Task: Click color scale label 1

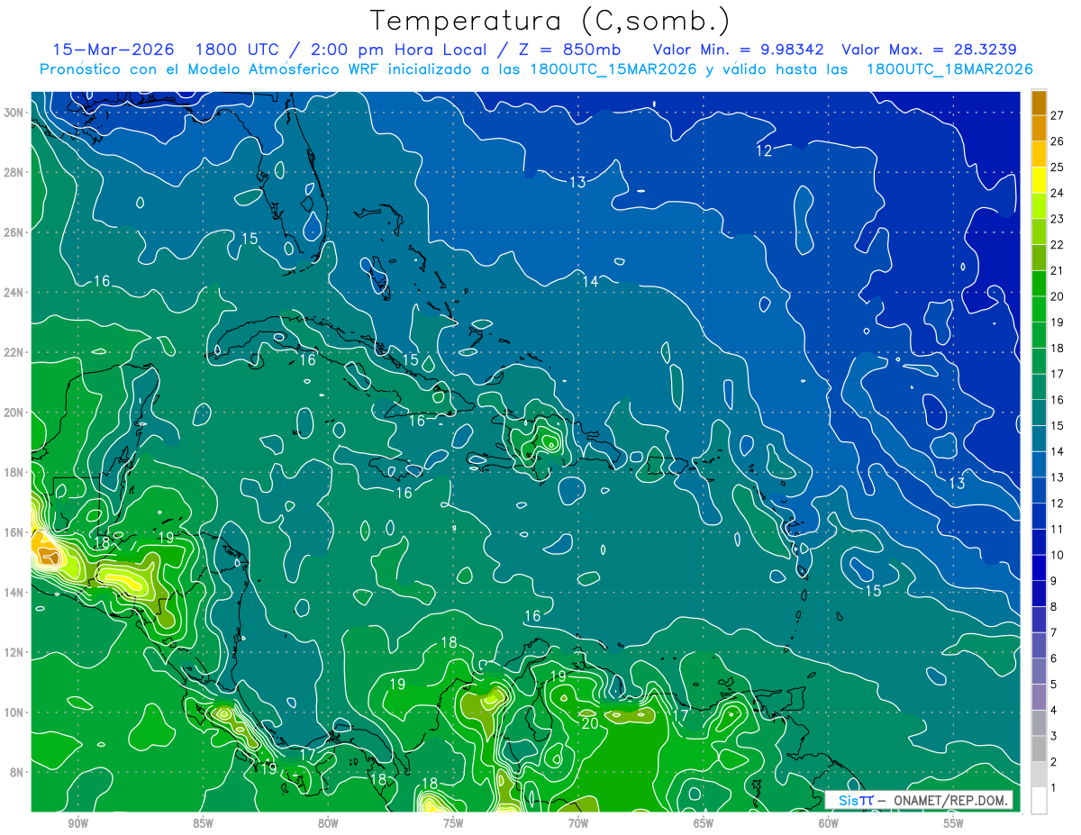Action: point(1054,788)
